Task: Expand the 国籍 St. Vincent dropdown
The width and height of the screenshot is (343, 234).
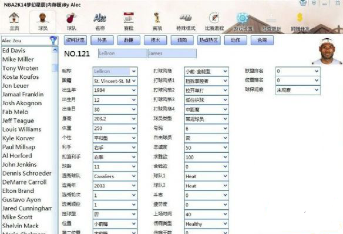Action: pos(115,81)
